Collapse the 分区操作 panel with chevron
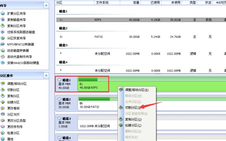Screen dimensions: 226x141 point(46,76)
